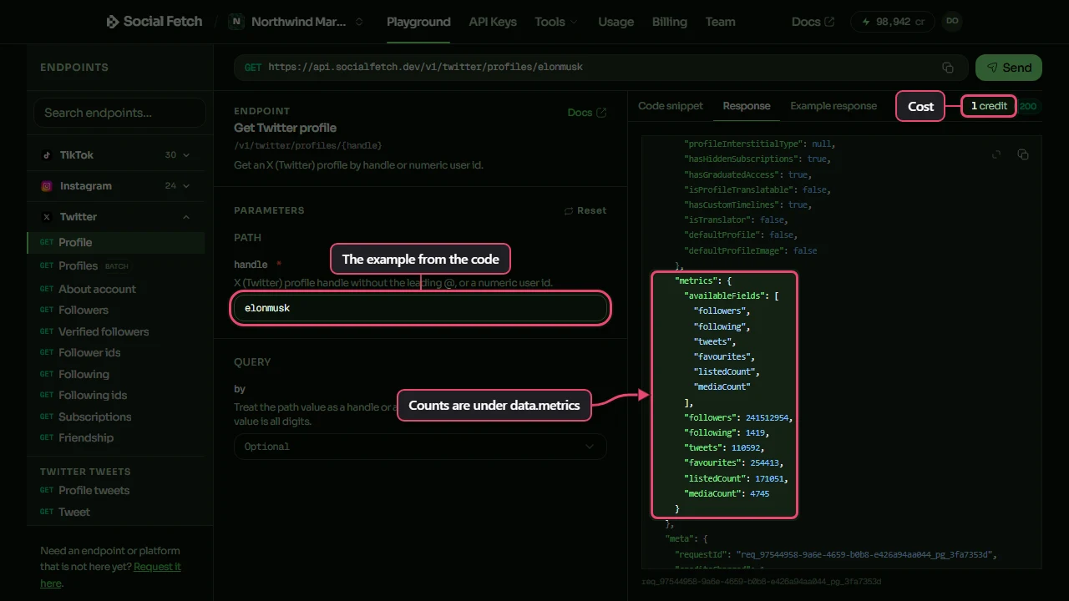Open the Team page

click(x=720, y=22)
